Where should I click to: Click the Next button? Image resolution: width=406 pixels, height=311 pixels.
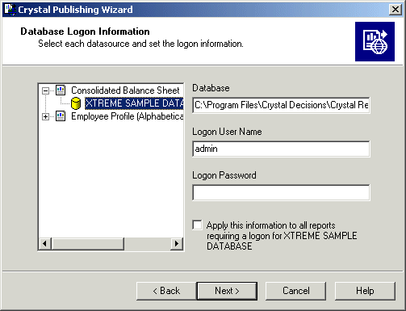tap(227, 291)
